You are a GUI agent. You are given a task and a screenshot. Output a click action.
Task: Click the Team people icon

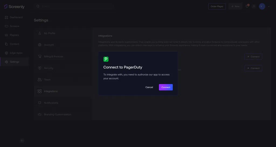click(40, 80)
